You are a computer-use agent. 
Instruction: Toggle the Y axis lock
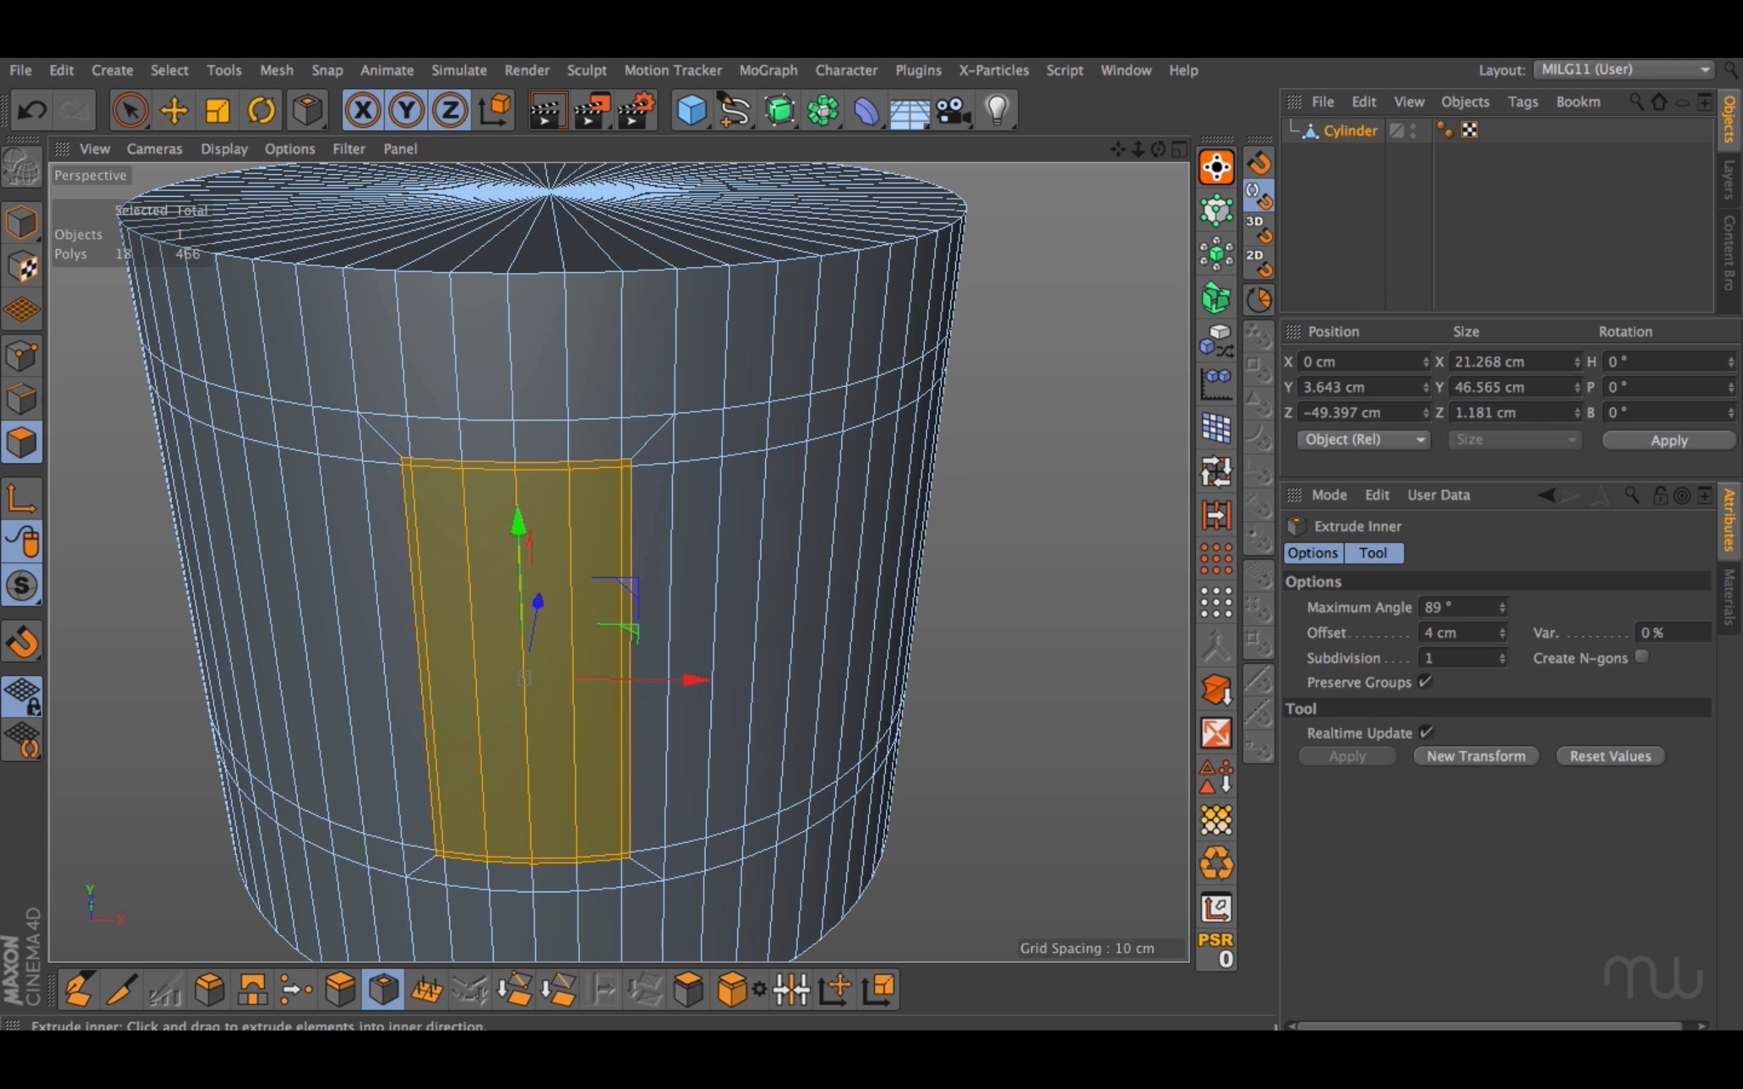pyautogui.click(x=407, y=110)
